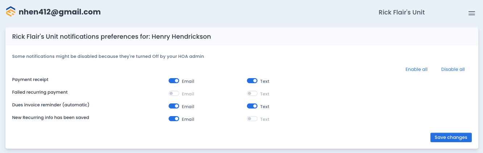Disable Dues invoice reminder Email notification

tap(174, 106)
